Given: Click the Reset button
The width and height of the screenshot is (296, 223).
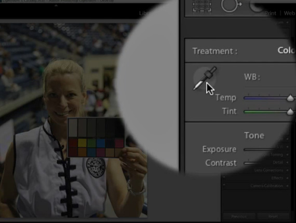Looking at the screenshot, I should [x=273, y=217].
